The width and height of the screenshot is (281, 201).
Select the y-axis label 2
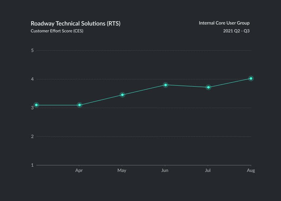coord(32,137)
